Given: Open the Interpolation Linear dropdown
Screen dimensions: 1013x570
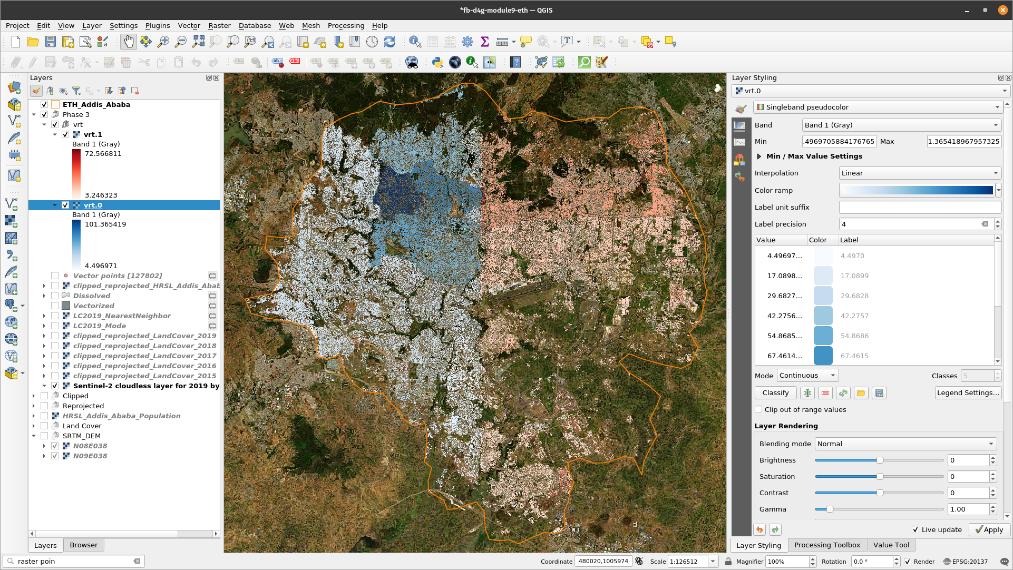Looking at the screenshot, I should coord(920,173).
